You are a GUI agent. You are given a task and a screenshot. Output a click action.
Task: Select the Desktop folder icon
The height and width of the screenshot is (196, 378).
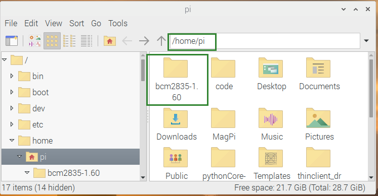click(271, 68)
